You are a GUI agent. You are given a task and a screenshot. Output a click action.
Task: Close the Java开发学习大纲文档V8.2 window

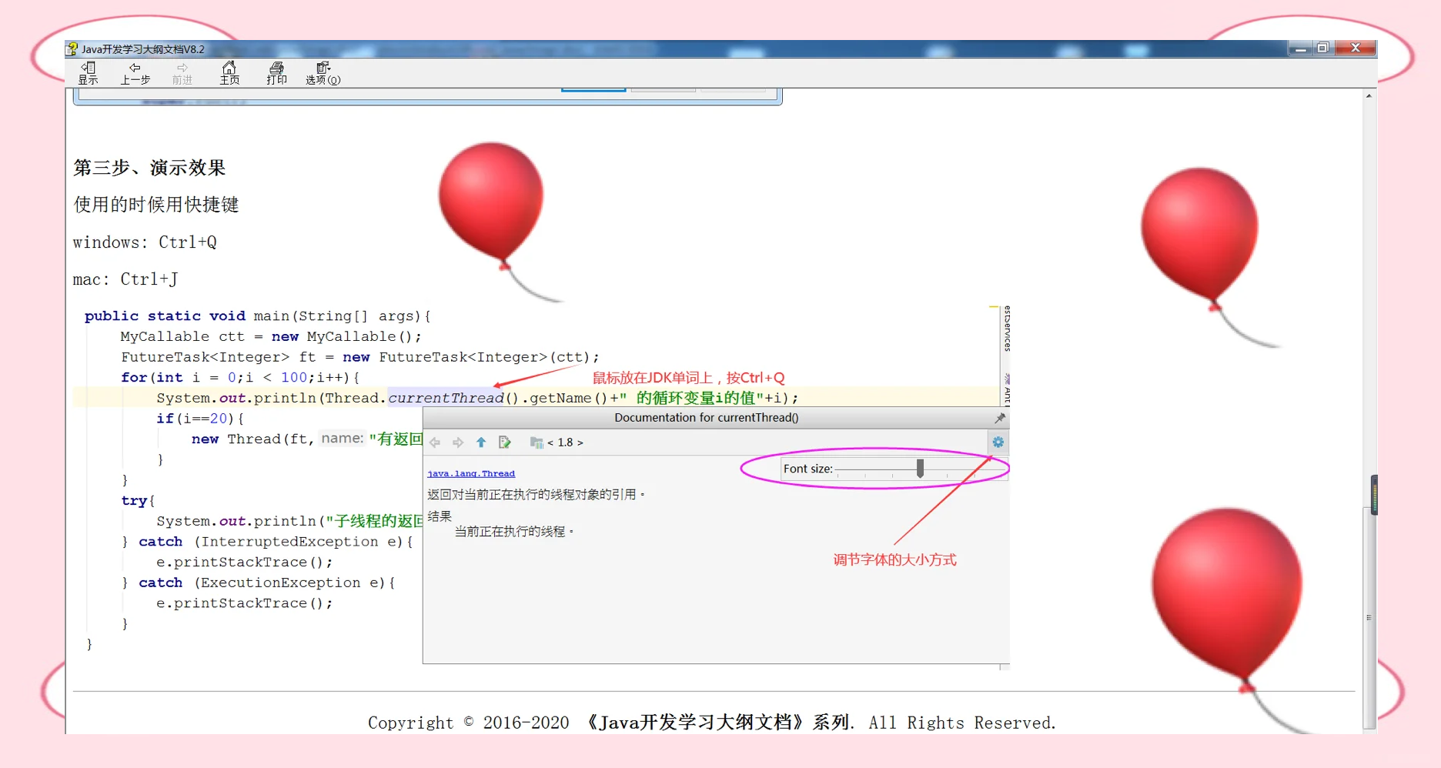click(1356, 48)
